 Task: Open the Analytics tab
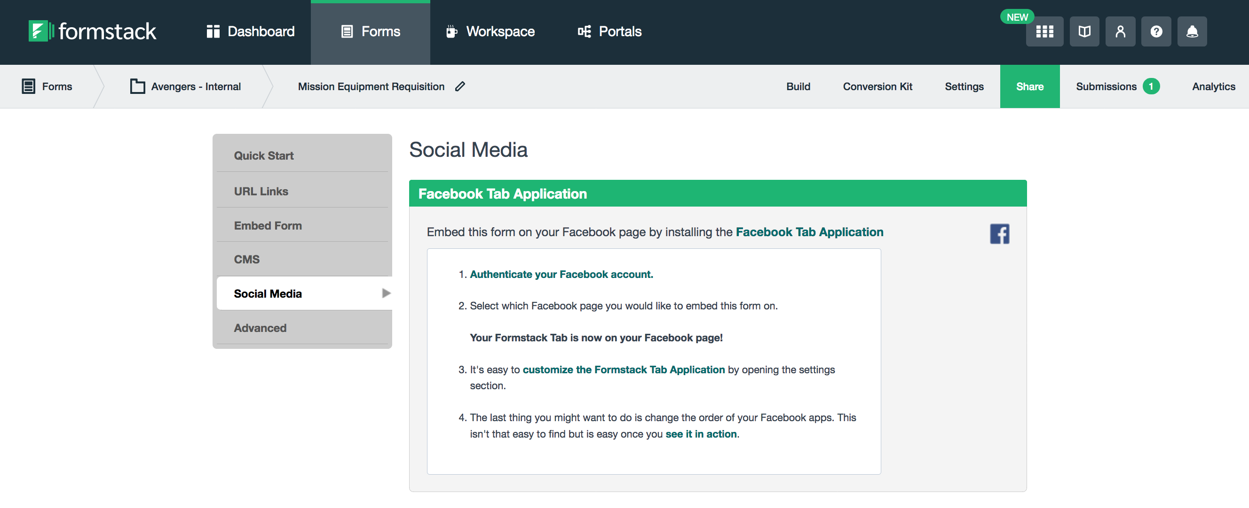1213,86
